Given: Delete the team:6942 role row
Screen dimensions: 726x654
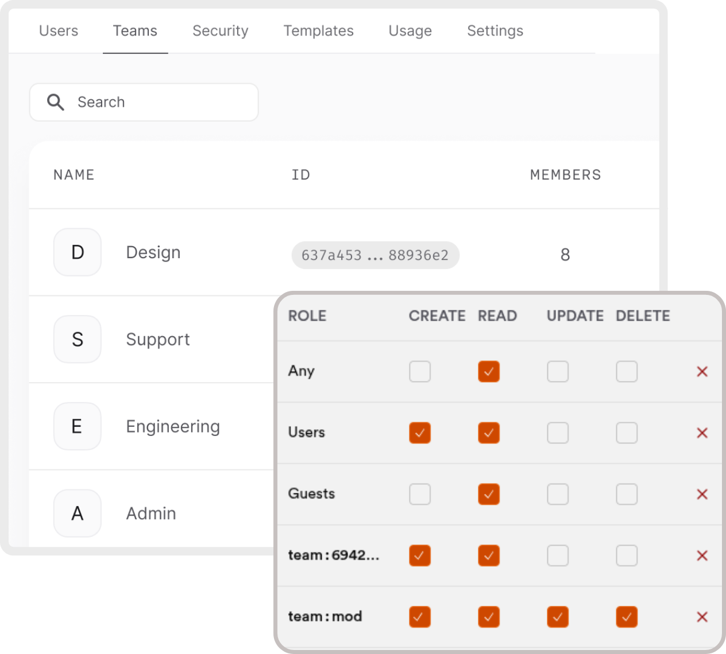Looking at the screenshot, I should coord(702,556).
